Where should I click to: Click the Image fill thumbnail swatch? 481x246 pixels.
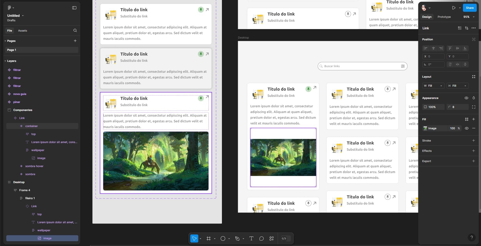click(425, 128)
